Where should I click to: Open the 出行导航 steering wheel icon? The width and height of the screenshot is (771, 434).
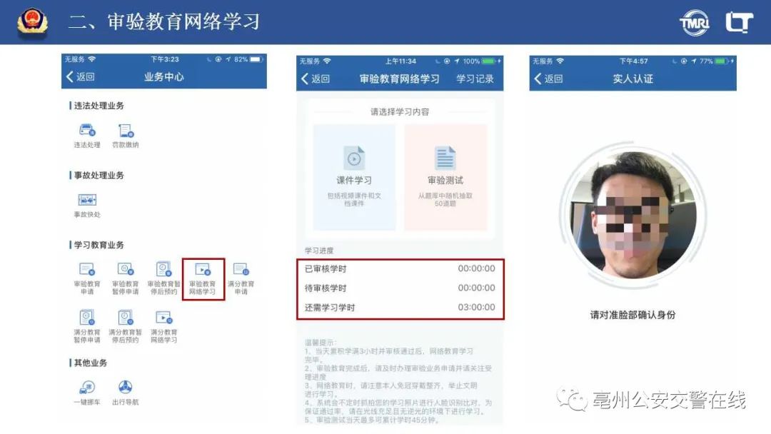(126, 389)
